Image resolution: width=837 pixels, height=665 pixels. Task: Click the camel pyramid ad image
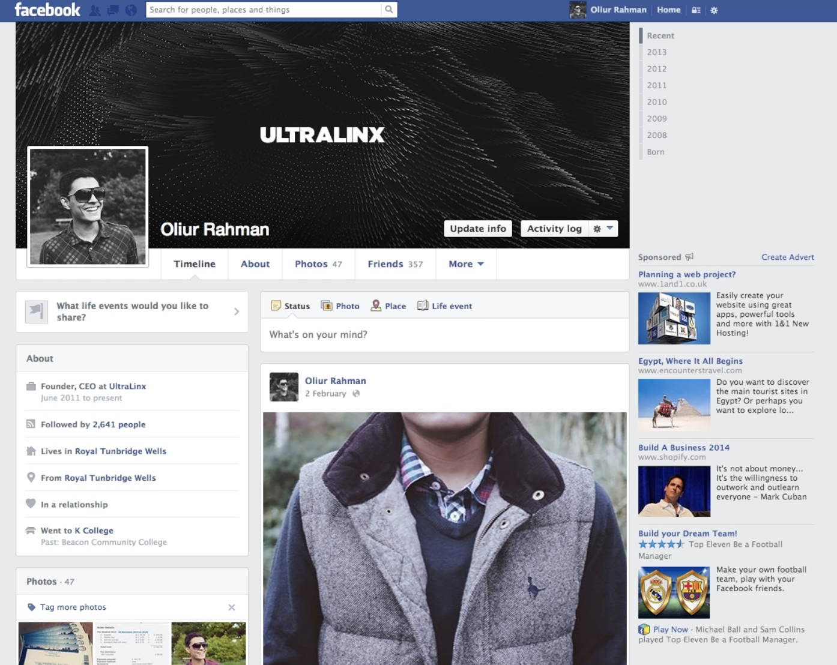coord(674,405)
